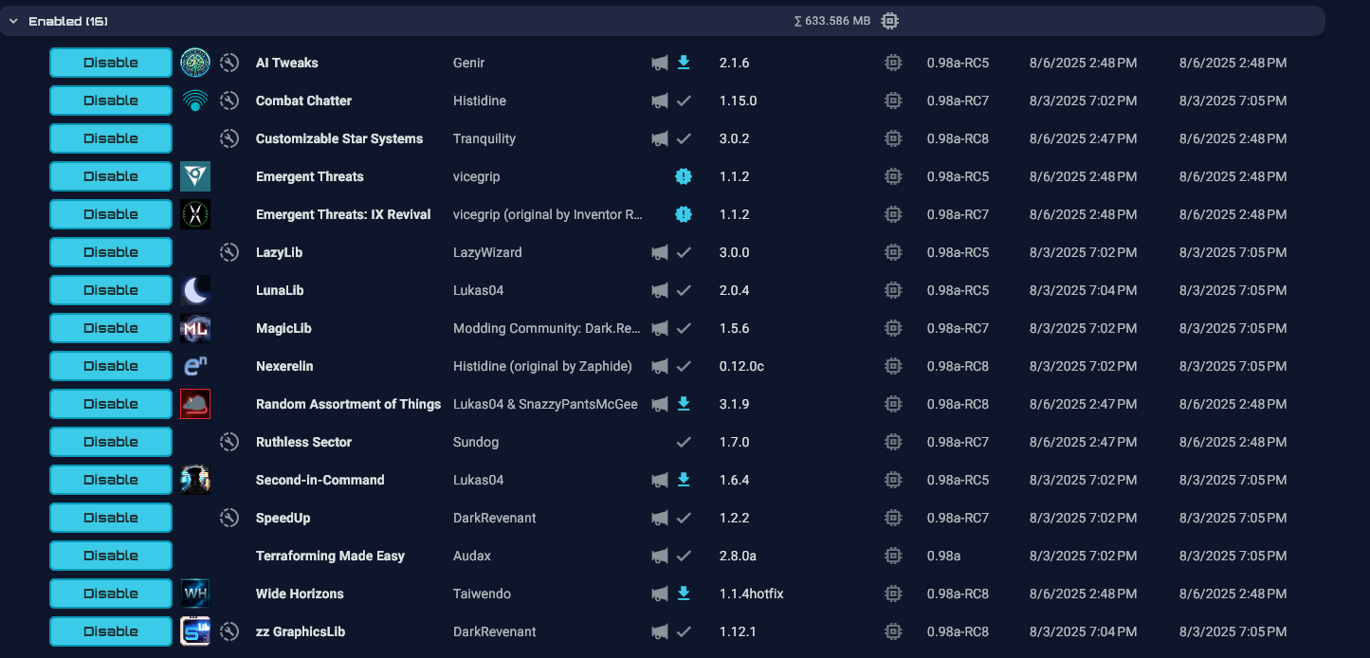Click the 633.586 MB total size
The height and width of the screenshot is (658, 1370).
pyautogui.click(x=831, y=21)
